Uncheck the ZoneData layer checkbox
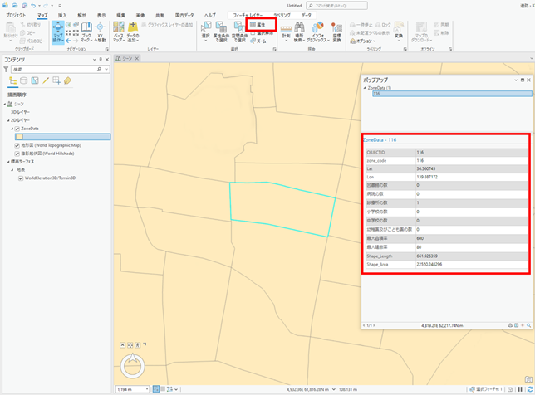 [17, 129]
